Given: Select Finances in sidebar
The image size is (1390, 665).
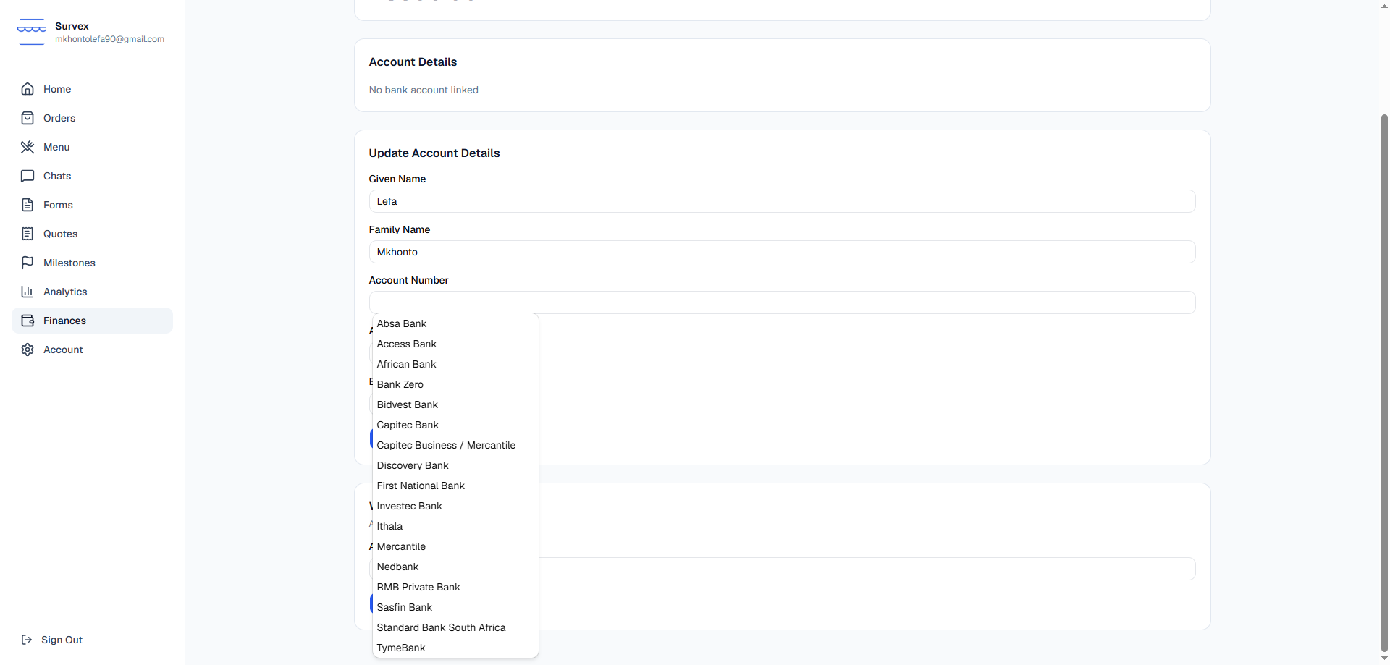Looking at the screenshot, I should click(x=92, y=321).
